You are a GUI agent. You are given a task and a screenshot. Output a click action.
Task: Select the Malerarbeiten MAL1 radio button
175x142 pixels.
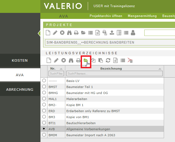(44, 99)
